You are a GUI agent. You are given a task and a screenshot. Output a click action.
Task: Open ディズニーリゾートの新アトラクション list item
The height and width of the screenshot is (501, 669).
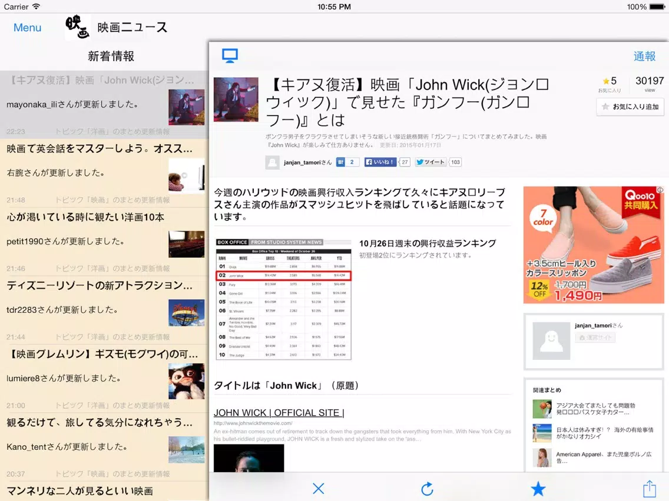pos(105,310)
